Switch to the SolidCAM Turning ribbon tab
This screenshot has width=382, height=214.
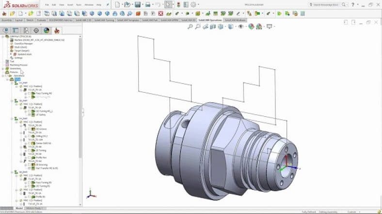click(104, 20)
